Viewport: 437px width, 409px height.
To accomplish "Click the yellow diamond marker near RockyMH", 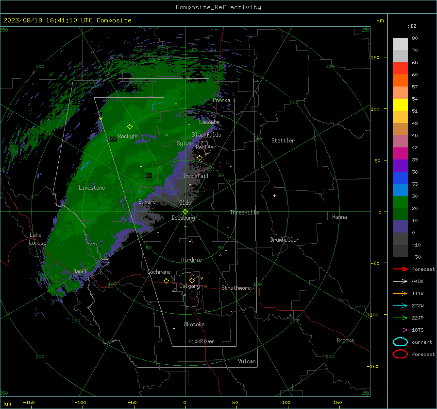I will point(130,127).
